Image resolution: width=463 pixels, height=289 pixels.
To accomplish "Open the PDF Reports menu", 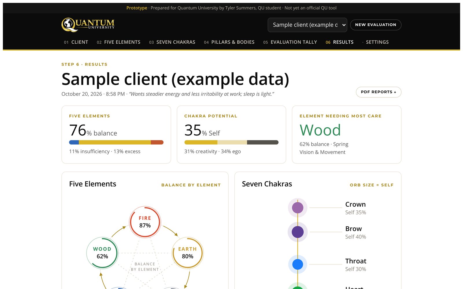I will tap(379, 92).
